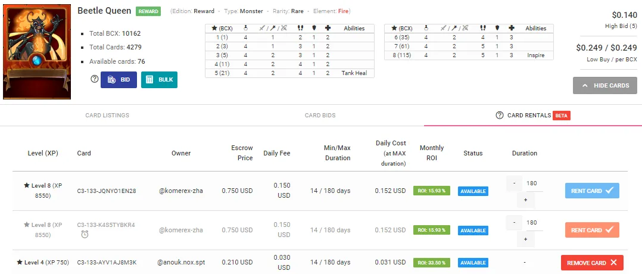The width and height of the screenshot is (642, 274).
Task: Click ROI: 15.93 % badge for JQNYO1EN28
Action: (x=432, y=191)
